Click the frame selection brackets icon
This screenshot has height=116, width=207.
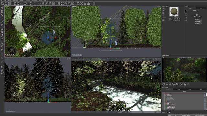tap(62, 4)
